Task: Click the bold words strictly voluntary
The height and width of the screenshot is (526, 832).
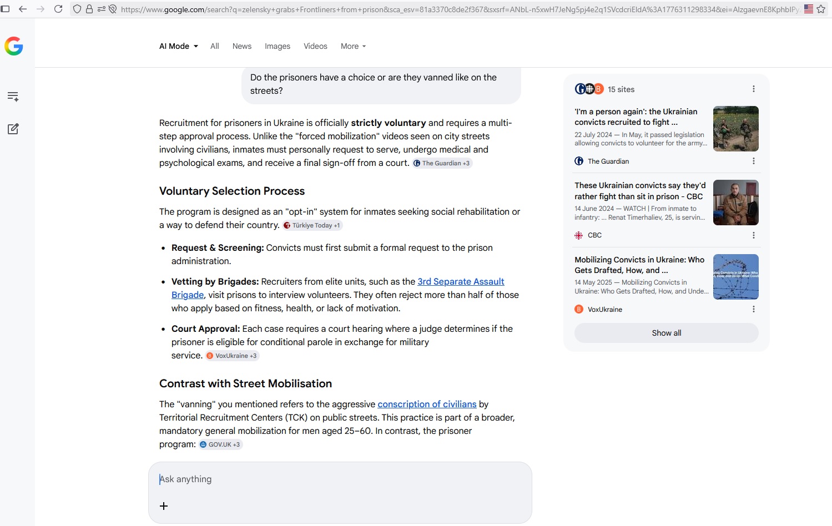Action: (389, 123)
